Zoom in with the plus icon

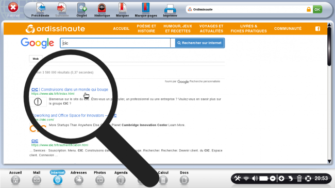point(281,178)
